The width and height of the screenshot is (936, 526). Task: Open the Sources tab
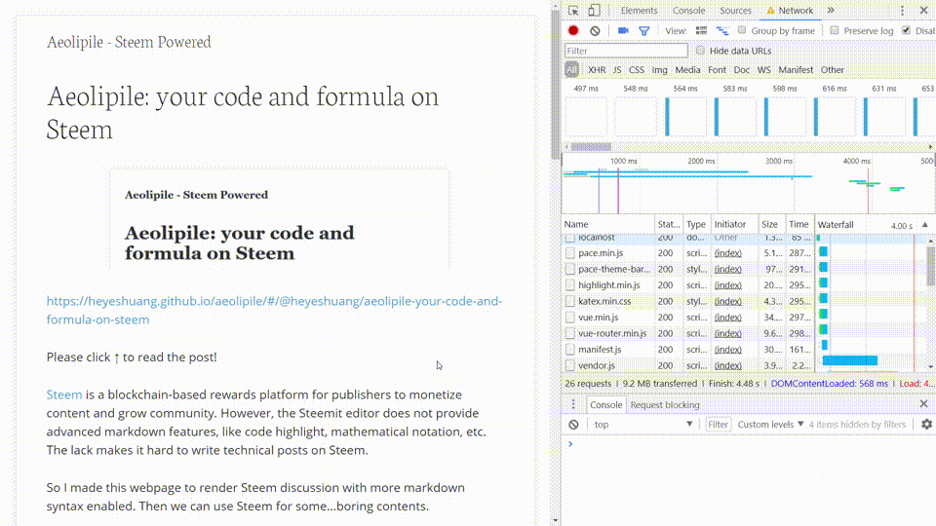[735, 10]
